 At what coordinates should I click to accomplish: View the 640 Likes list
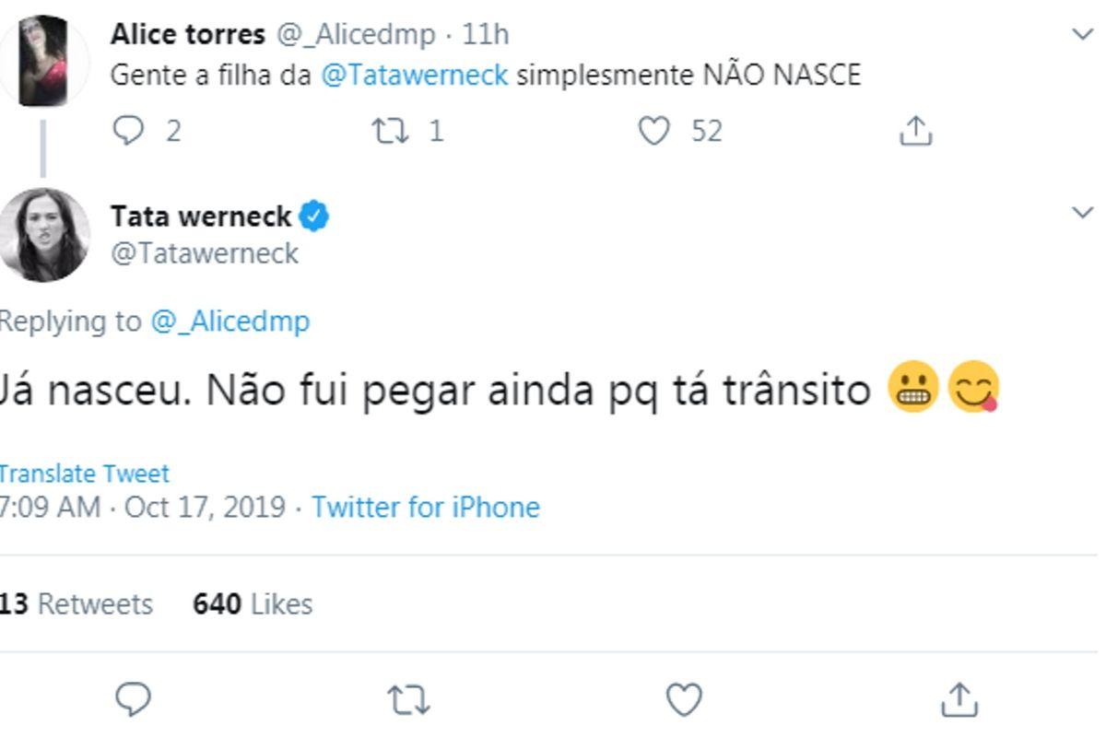click(x=252, y=604)
